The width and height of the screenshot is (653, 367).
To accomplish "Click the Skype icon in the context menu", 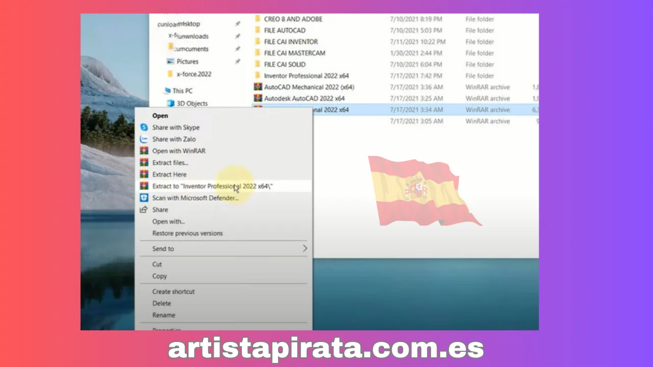I will pyautogui.click(x=144, y=127).
